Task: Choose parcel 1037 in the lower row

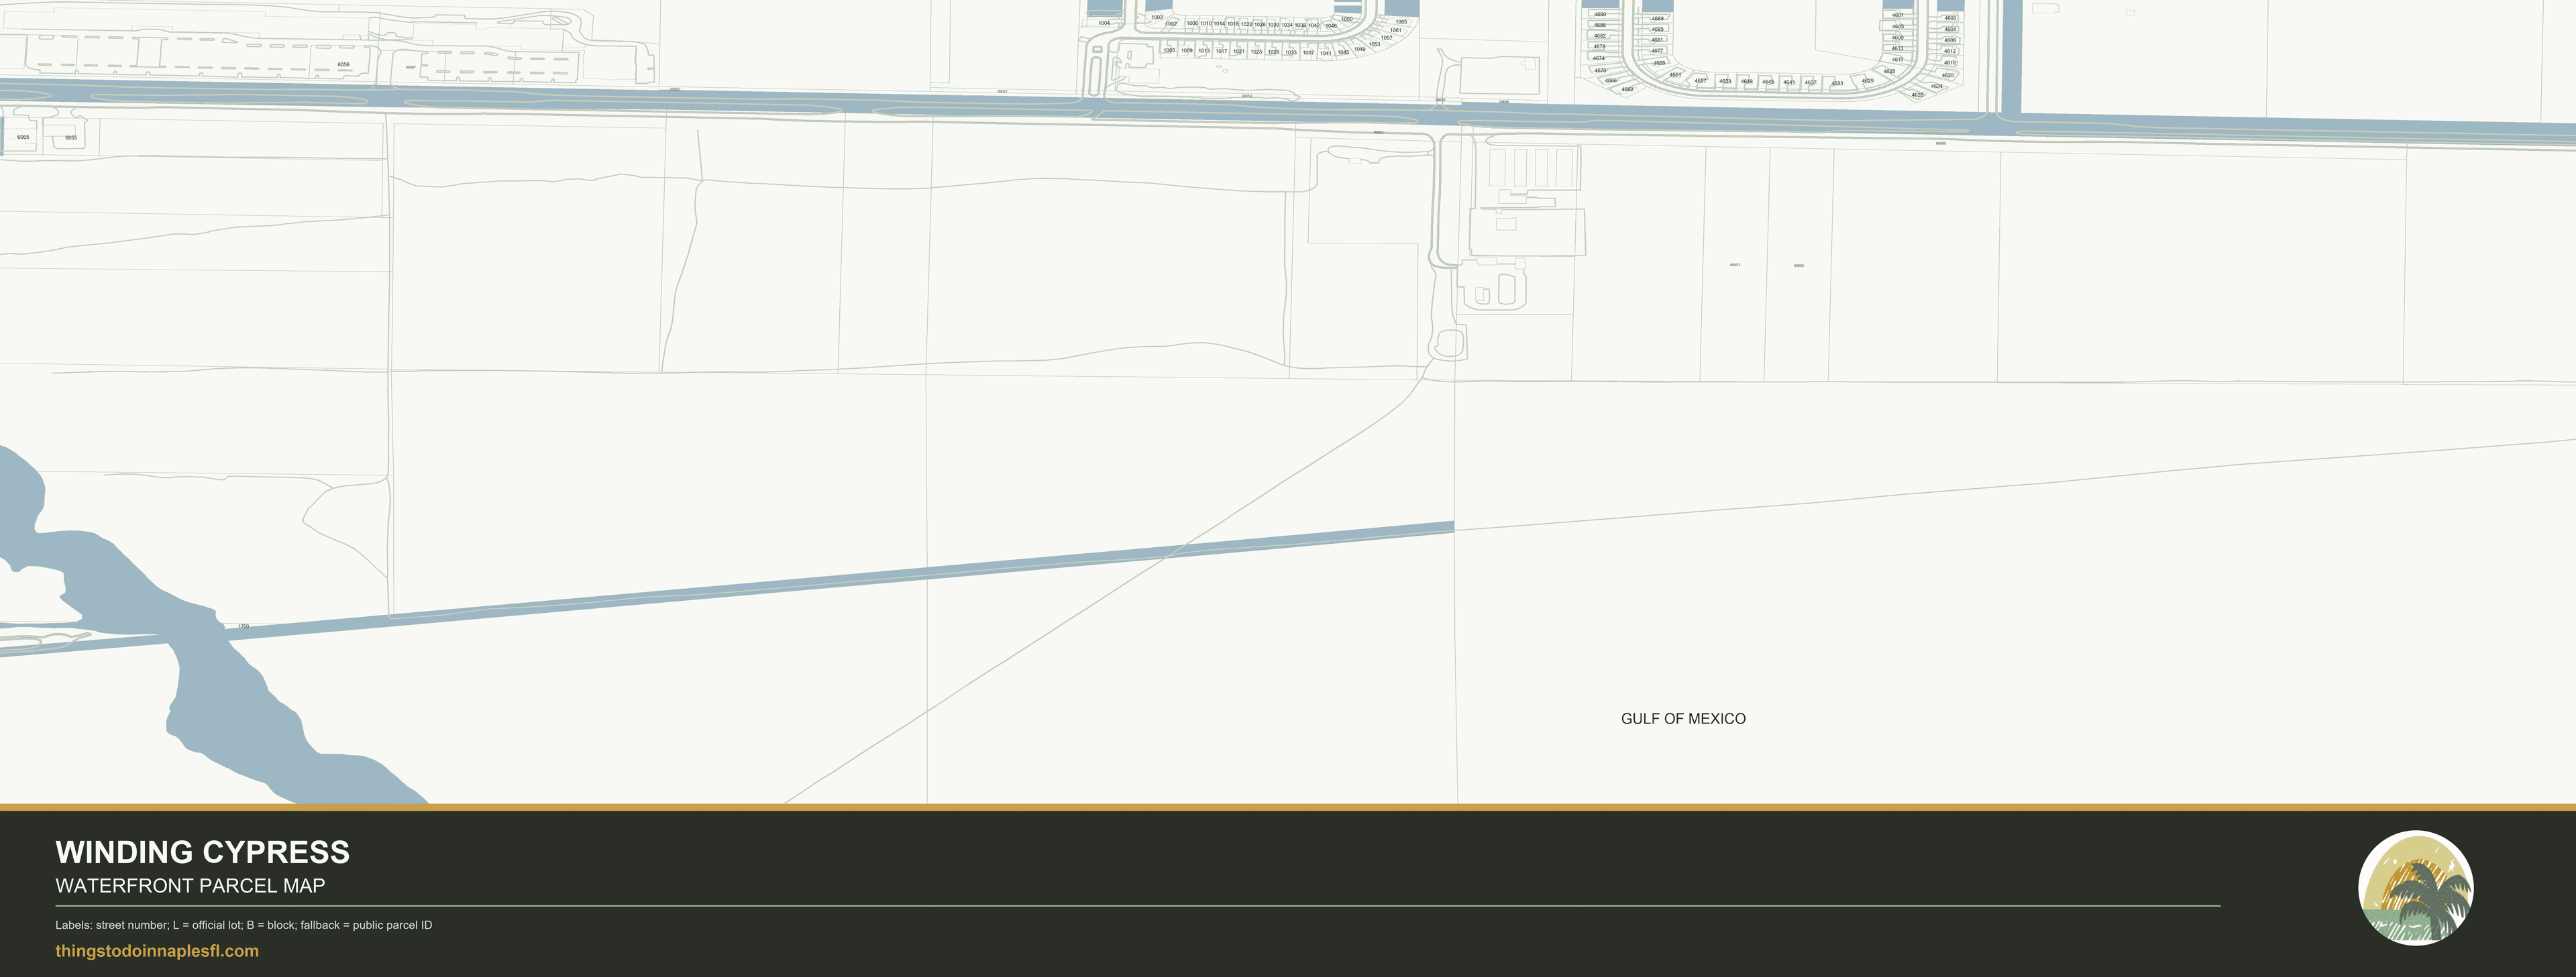Action: click(1309, 53)
